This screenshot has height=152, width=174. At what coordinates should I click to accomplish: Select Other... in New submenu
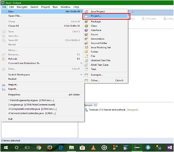point(106,80)
